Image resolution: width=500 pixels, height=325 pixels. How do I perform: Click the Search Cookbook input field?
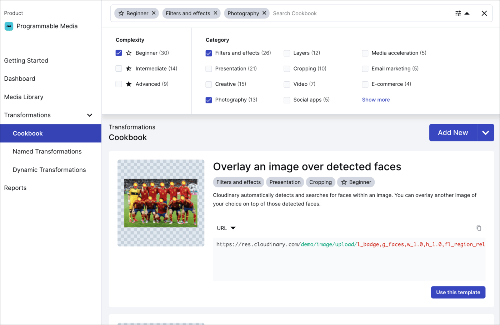click(357, 13)
